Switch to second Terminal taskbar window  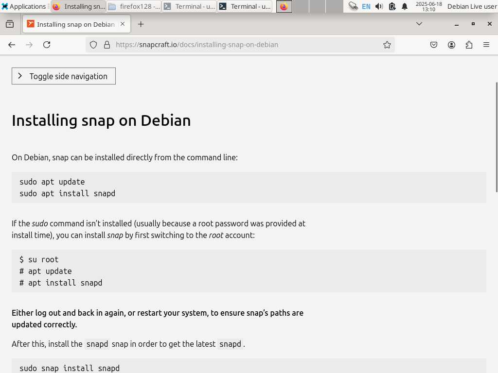[245, 6]
